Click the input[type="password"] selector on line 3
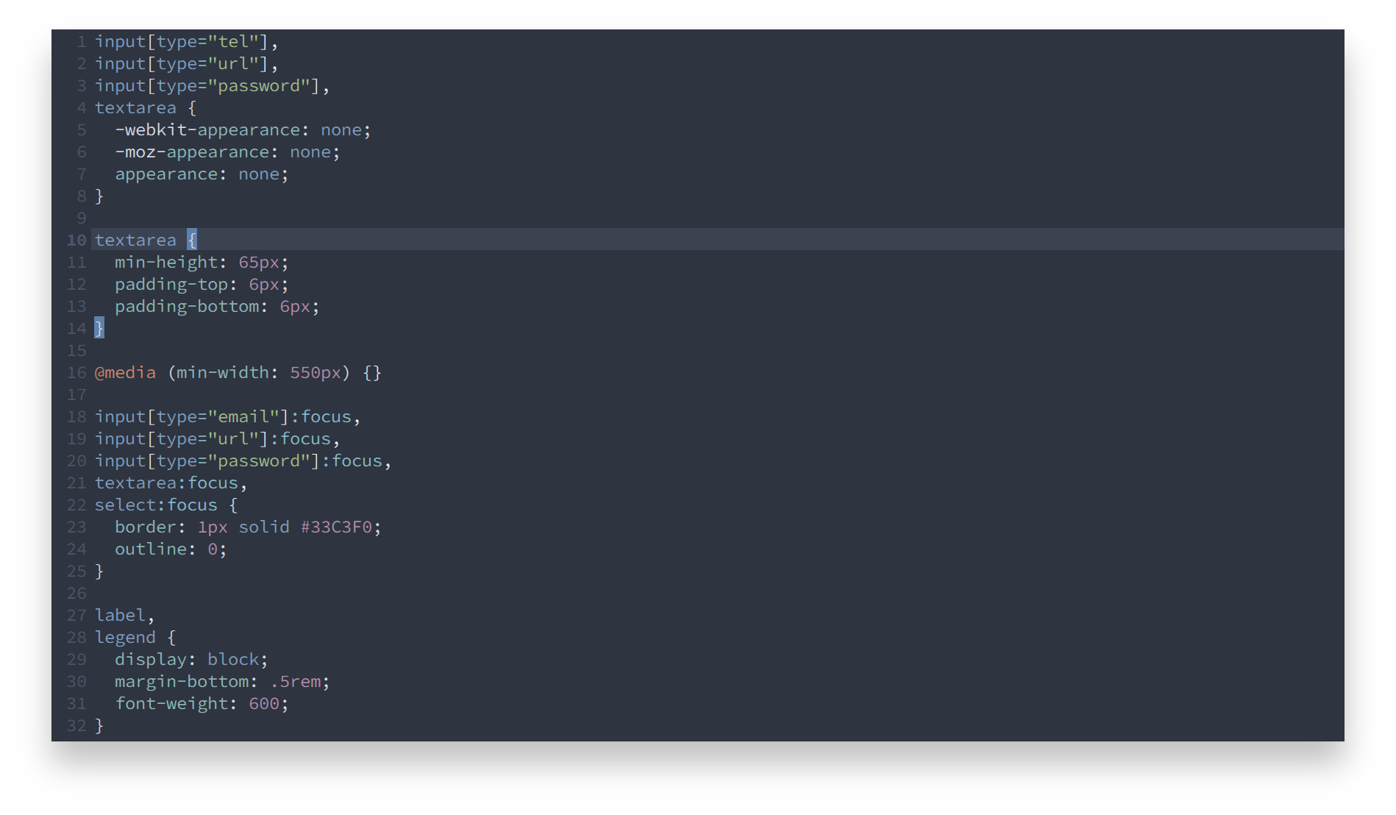This screenshot has width=1396, height=815. tap(207, 86)
